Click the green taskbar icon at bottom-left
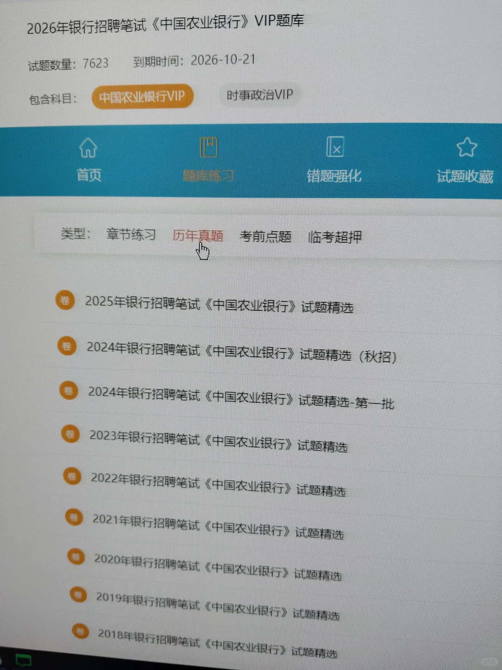The height and width of the screenshot is (670, 502). coord(23,660)
